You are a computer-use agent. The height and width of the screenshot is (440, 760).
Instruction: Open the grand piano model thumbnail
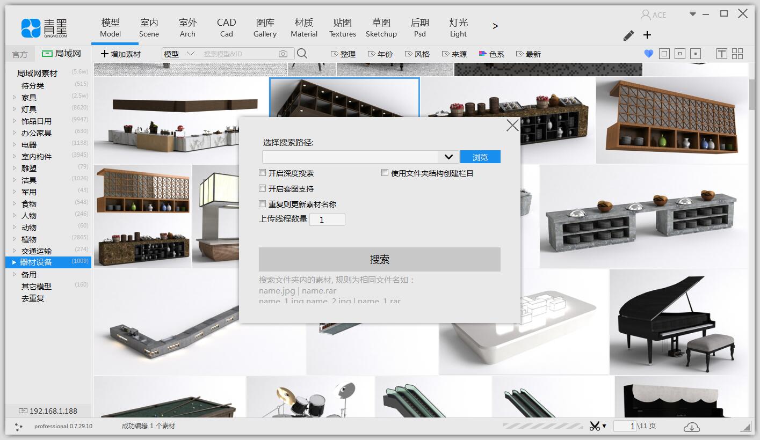tap(679, 321)
